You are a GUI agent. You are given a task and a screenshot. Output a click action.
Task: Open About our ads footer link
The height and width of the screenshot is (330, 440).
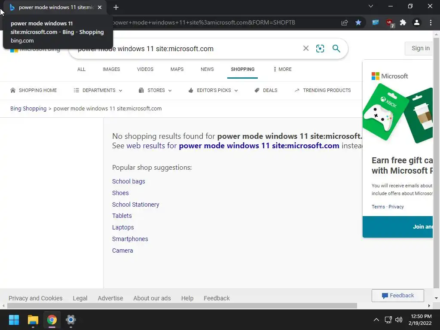[152, 298]
